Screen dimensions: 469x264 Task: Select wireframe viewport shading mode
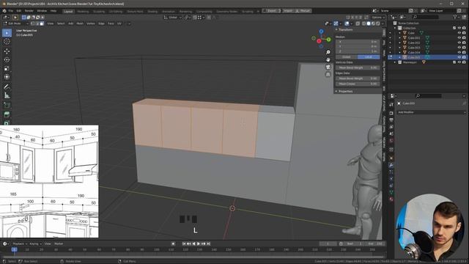pyautogui.click(x=363, y=23)
